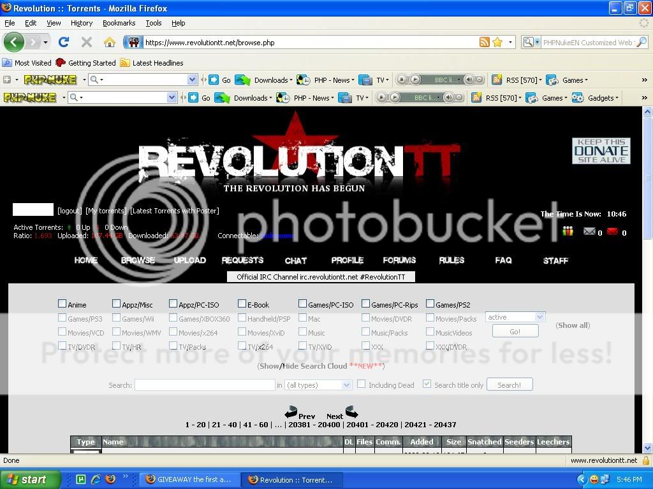Switch to the GIVEAWAY taskbar window

pos(190,479)
